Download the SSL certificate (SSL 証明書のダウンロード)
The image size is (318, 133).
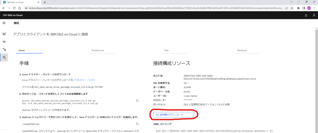tap(173, 115)
